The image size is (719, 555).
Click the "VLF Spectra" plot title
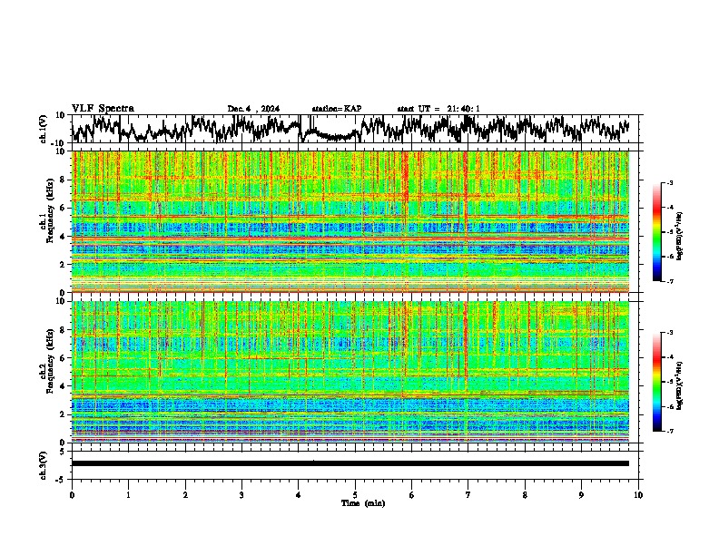pyautogui.click(x=103, y=109)
